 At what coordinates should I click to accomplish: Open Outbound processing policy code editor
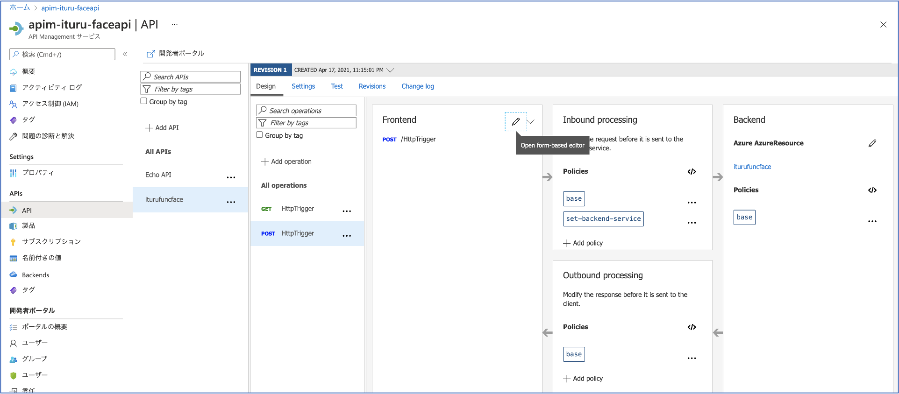[692, 327]
